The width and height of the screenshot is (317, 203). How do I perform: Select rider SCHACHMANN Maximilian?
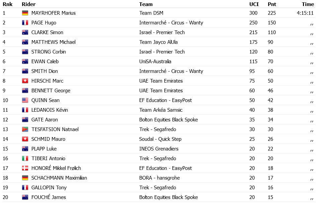(59, 178)
